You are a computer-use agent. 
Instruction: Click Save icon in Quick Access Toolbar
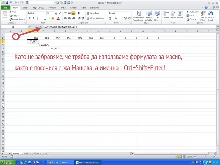click(7, 3)
